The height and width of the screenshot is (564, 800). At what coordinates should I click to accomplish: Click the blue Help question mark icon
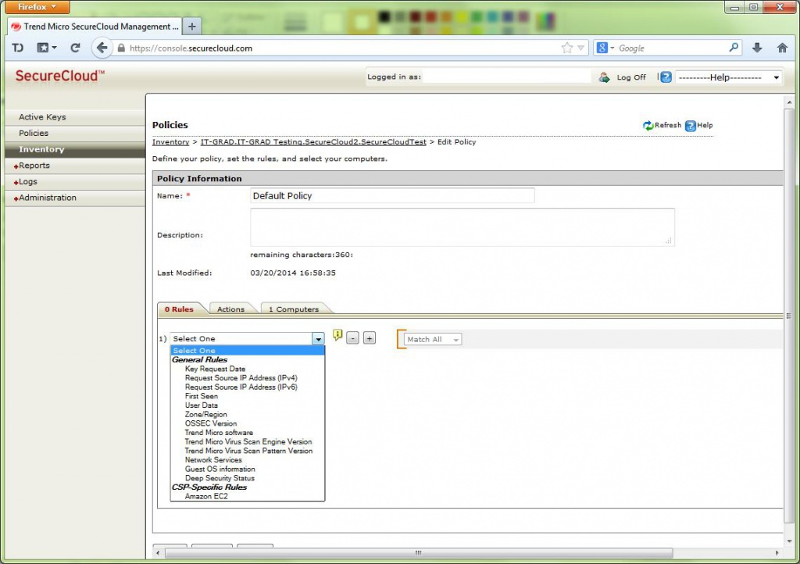[x=691, y=126]
